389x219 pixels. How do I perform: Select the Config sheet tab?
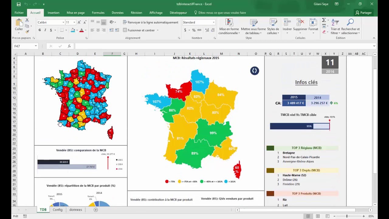pyautogui.click(x=57, y=210)
